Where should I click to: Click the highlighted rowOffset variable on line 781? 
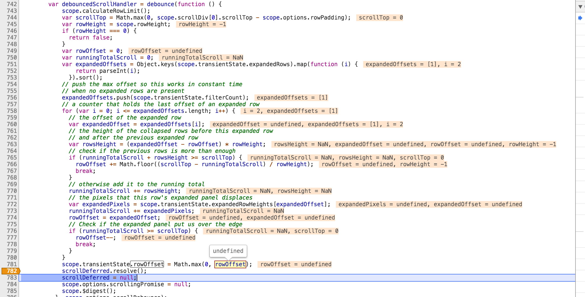[230, 264]
